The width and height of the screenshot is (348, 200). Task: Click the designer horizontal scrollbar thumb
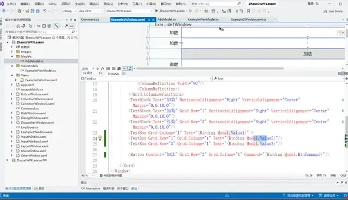tap(210, 69)
